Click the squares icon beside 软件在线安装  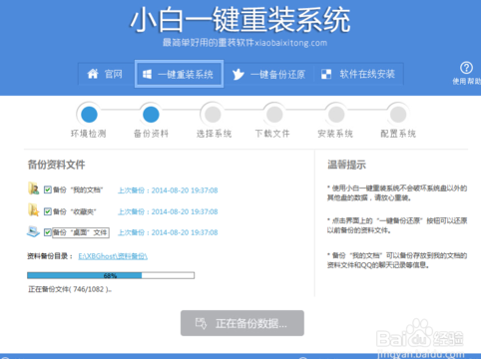(326, 74)
